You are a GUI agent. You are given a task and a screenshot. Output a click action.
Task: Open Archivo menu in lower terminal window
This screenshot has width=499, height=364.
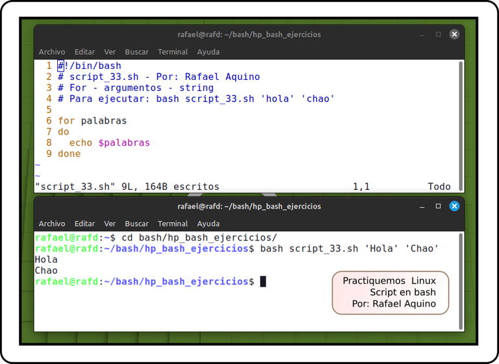point(52,224)
